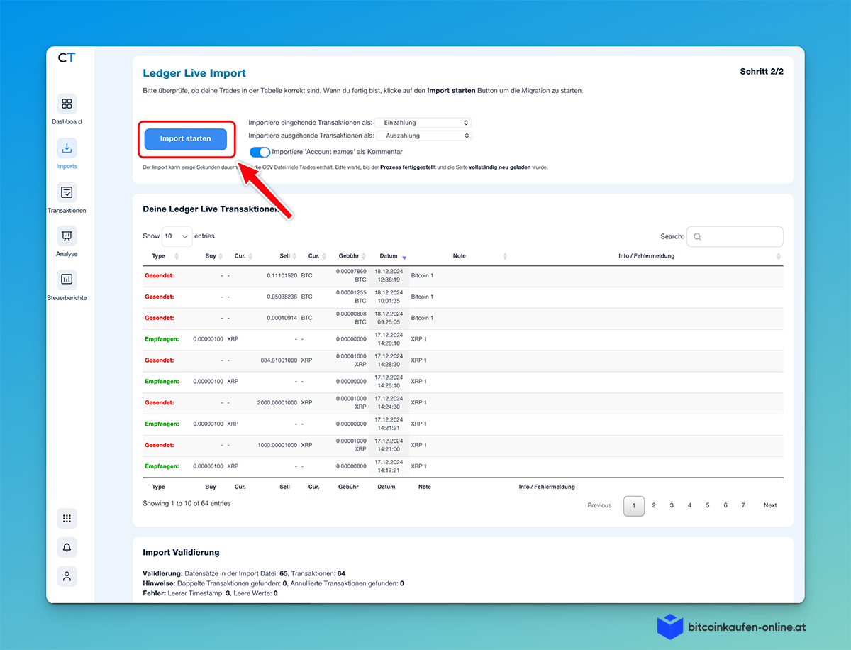
Task: Click sell amount 2000.00001000
Action: pos(278,403)
